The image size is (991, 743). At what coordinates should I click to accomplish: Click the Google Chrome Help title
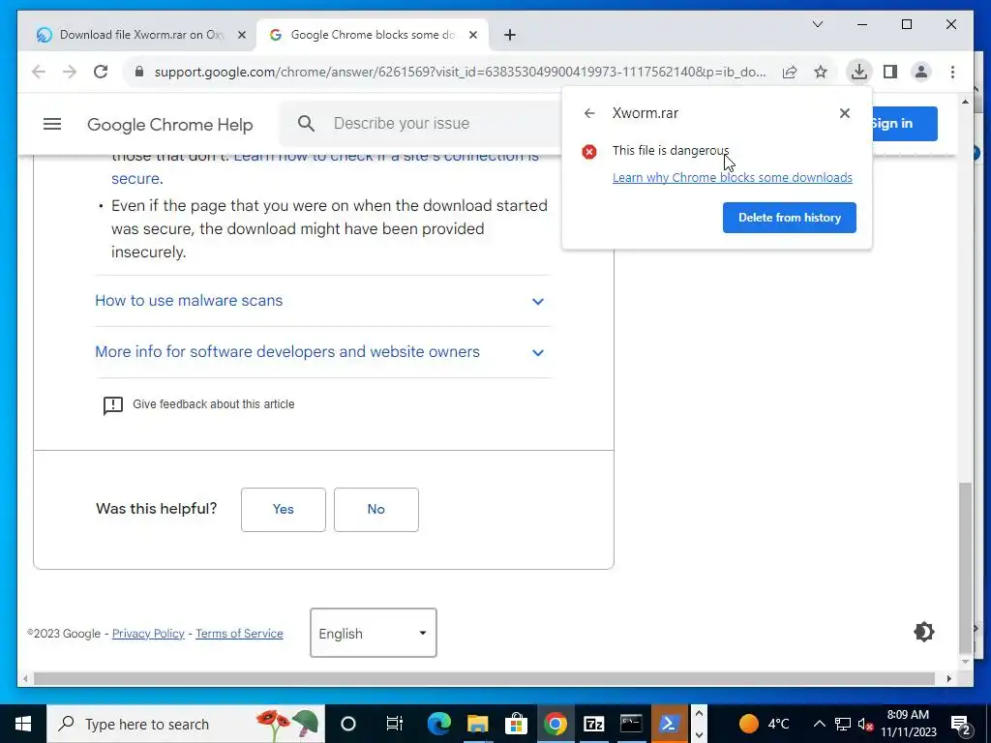tap(170, 125)
